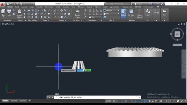The width and height of the screenshot is (187, 105).
Task: Open the View panel button in ribbon
Action: tap(165, 13)
